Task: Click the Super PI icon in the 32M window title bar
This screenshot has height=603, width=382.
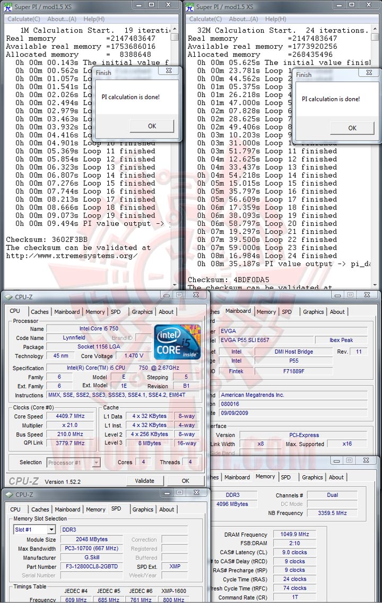Action: click(189, 6)
